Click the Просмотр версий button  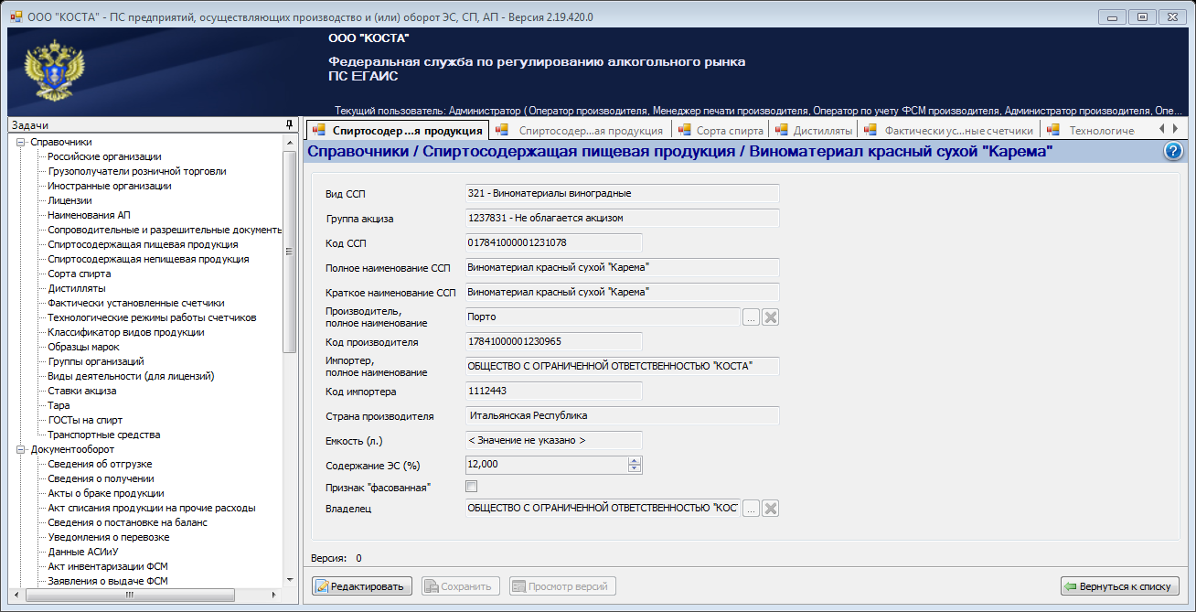[562, 586]
